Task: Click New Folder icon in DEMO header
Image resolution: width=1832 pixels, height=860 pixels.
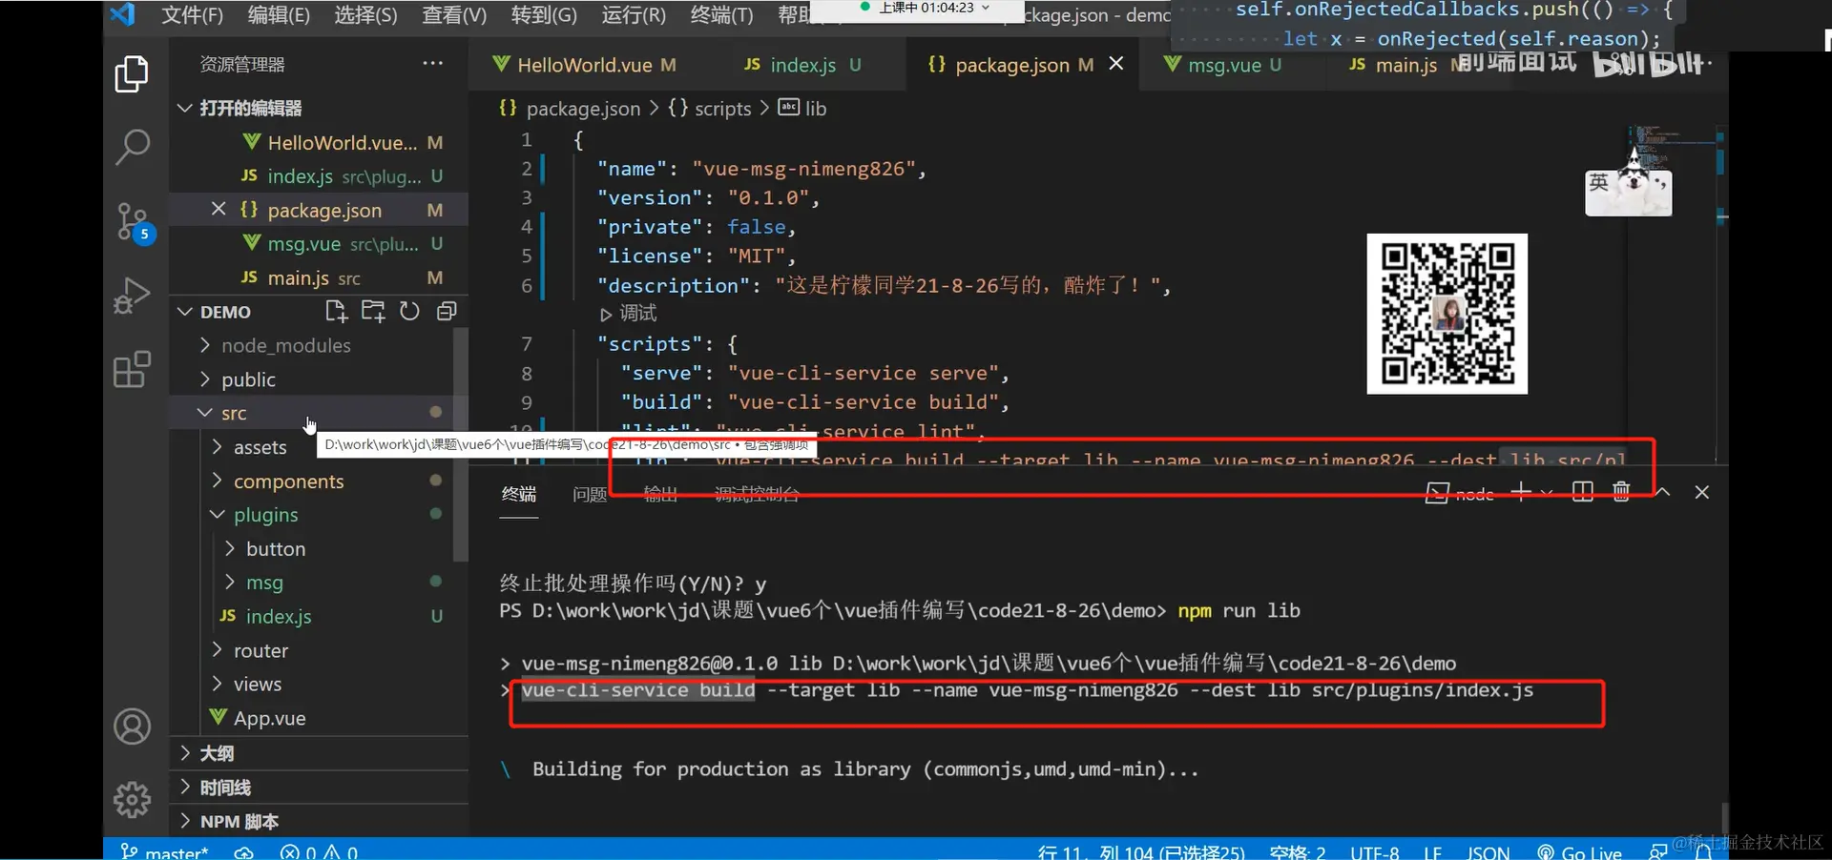Action: click(x=373, y=311)
